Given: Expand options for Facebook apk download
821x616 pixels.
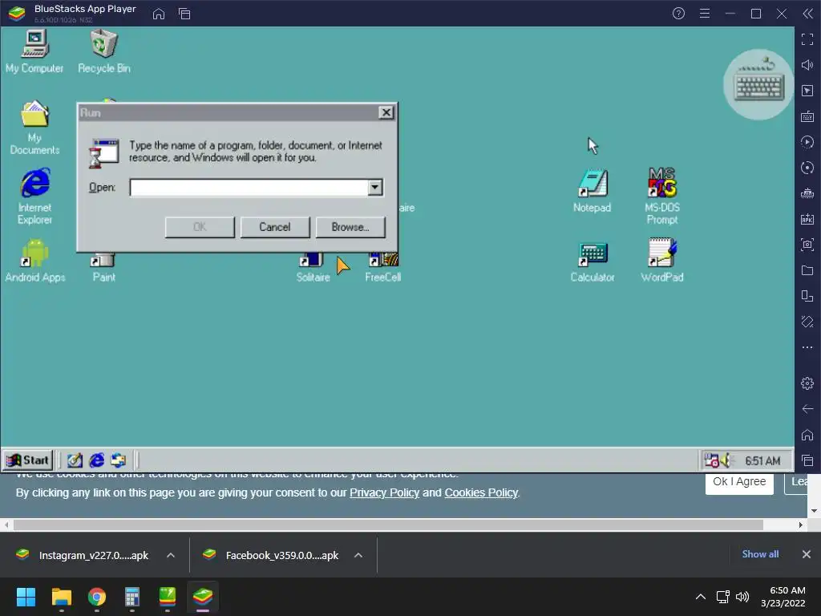Looking at the screenshot, I should point(358,555).
